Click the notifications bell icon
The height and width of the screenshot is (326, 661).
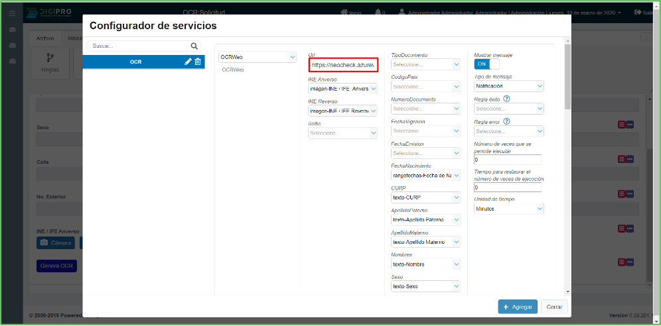378,13
